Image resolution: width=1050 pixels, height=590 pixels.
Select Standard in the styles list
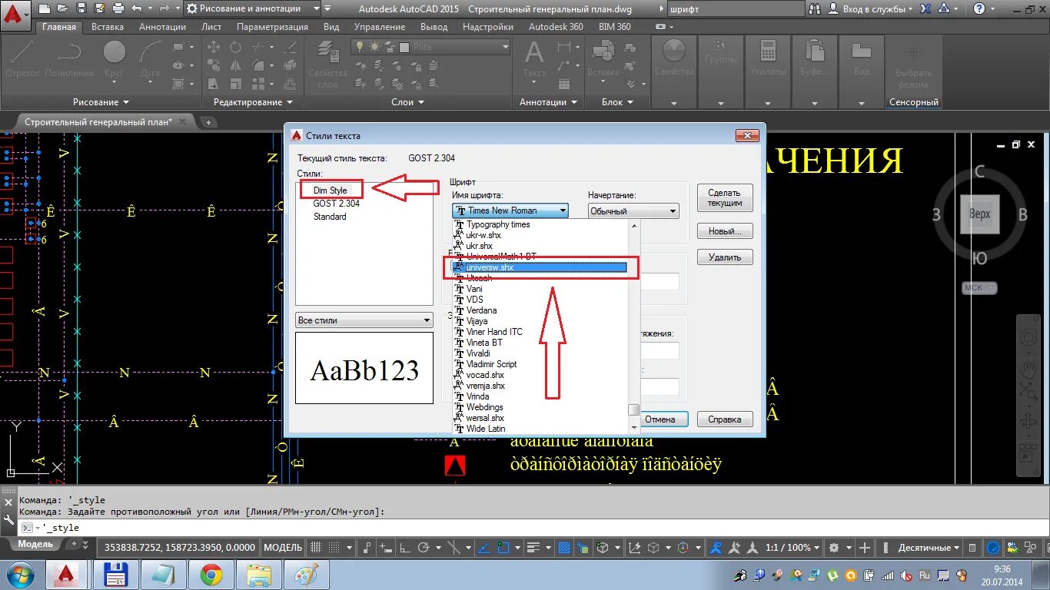pos(329,217)
